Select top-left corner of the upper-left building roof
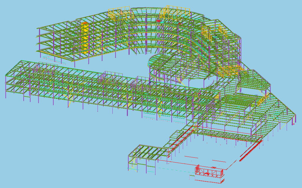 (38, 28)
